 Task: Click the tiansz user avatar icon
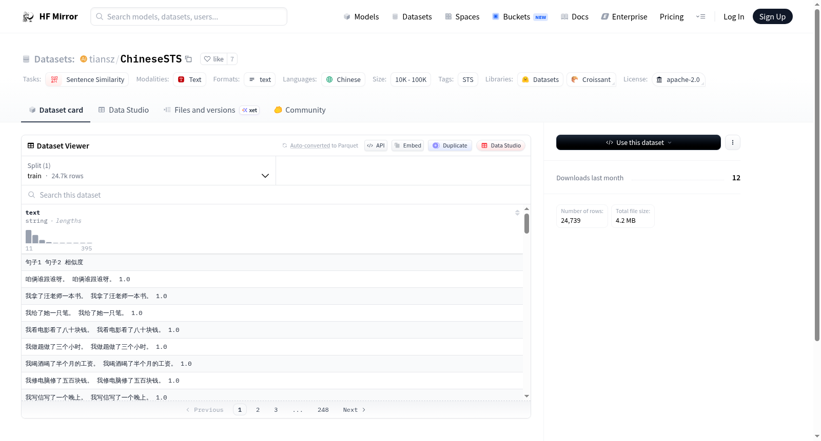pos(84,59)
